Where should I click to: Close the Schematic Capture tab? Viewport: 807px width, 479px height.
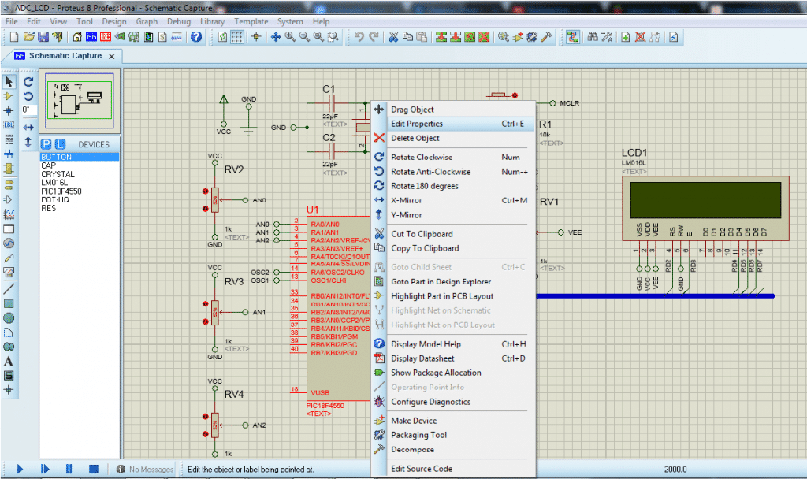(x=111, y=56)
